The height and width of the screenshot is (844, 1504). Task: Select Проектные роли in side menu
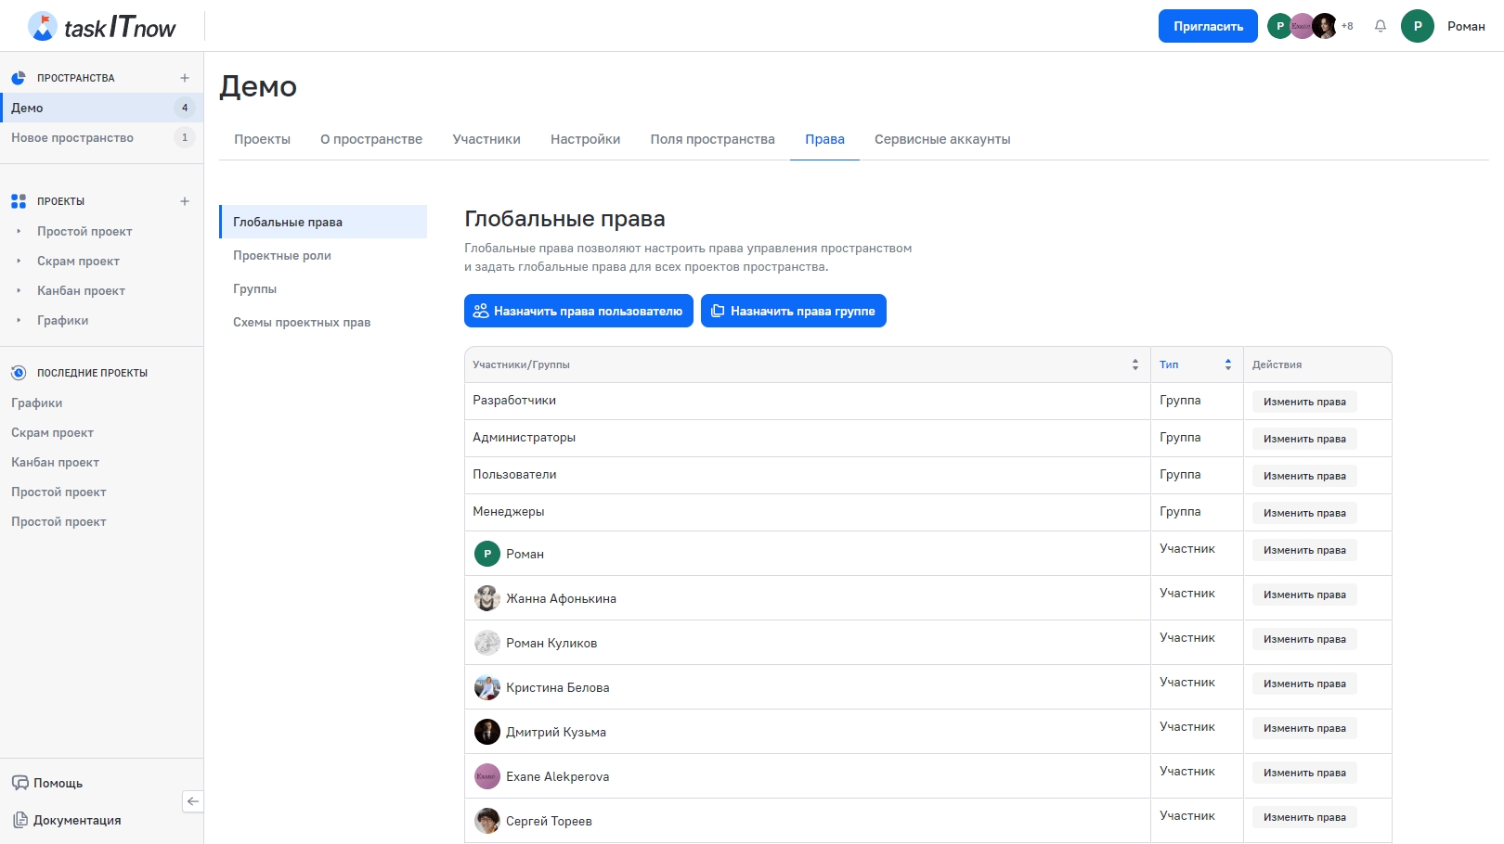point(282,256)
